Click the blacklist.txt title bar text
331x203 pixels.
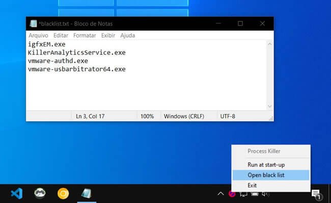75,23
